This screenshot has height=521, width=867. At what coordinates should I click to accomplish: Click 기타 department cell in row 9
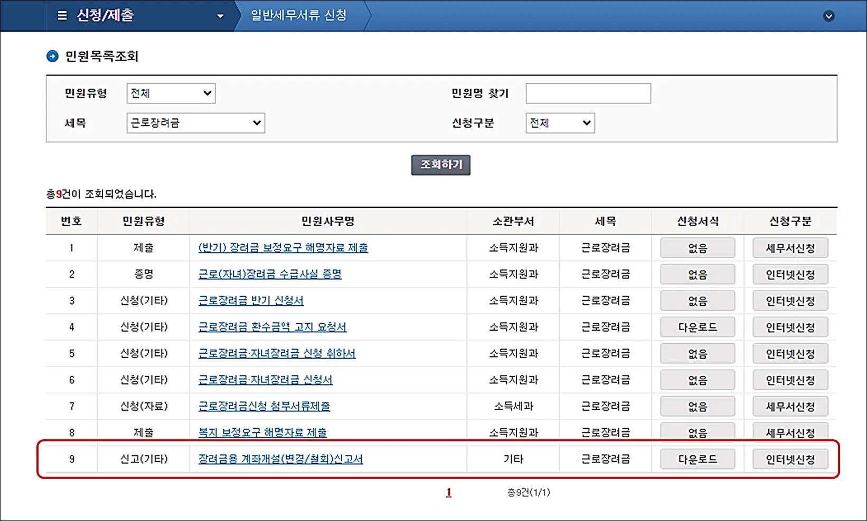click(513, 459)
